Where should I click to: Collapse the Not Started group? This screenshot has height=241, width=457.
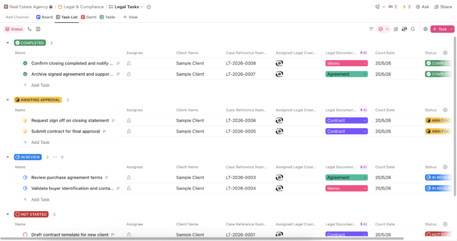[x=8, y=214]
